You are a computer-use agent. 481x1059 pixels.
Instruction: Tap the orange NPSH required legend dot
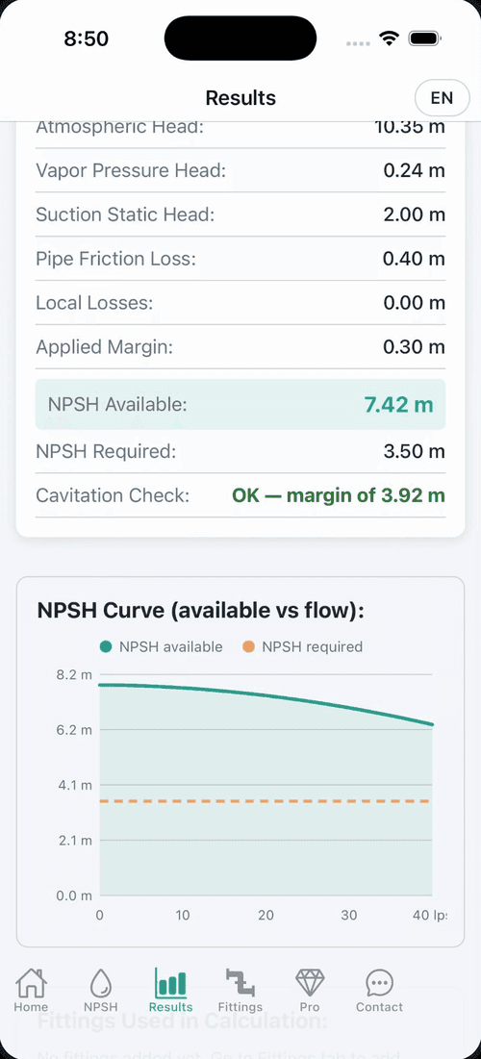[x=248, y=647]
